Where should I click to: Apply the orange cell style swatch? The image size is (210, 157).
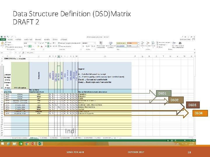coord(132,43)
